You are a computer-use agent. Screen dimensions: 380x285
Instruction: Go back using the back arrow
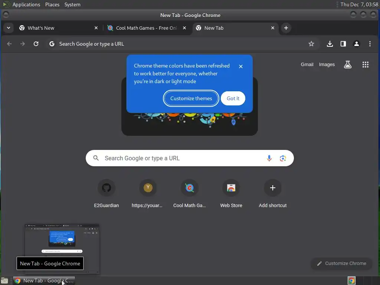[9, 44]
